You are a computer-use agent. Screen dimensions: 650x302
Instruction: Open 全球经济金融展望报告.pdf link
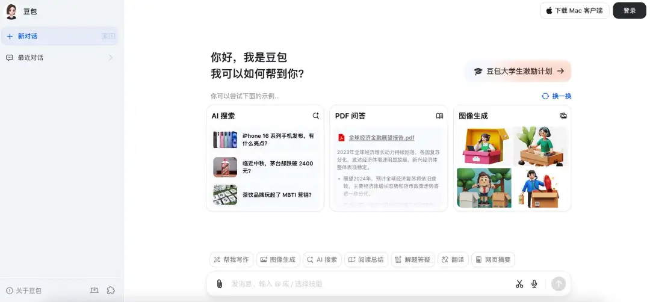[382, 138]
